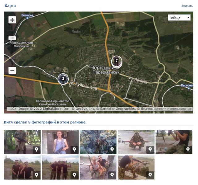Open photo of crouching man with launcher
The height and width of the screenshot is (185, 198).
(x=136, y=142)
